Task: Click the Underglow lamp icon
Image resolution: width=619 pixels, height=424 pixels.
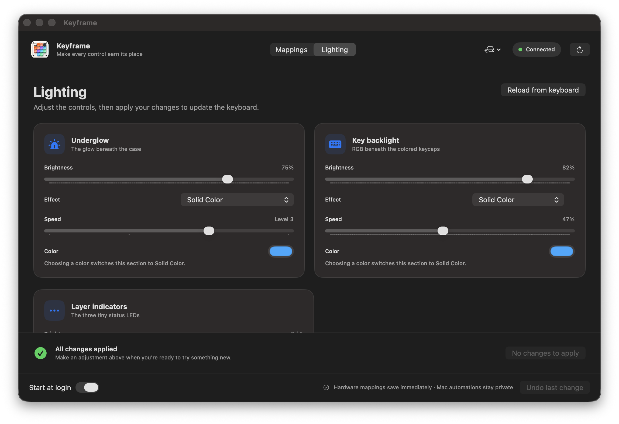Action: coord(54,144)
